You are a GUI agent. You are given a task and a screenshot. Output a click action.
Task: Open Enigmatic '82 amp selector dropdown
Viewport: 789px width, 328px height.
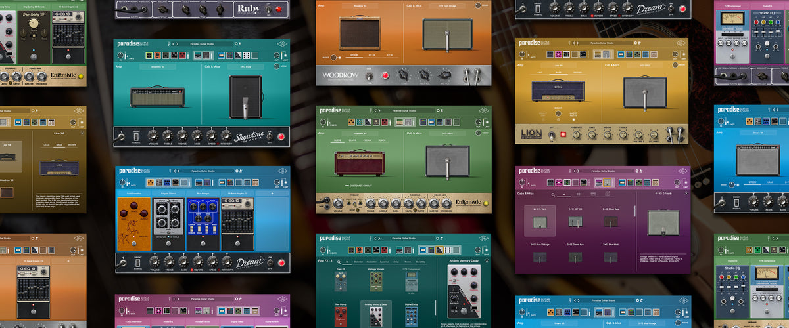coord(360,133)
